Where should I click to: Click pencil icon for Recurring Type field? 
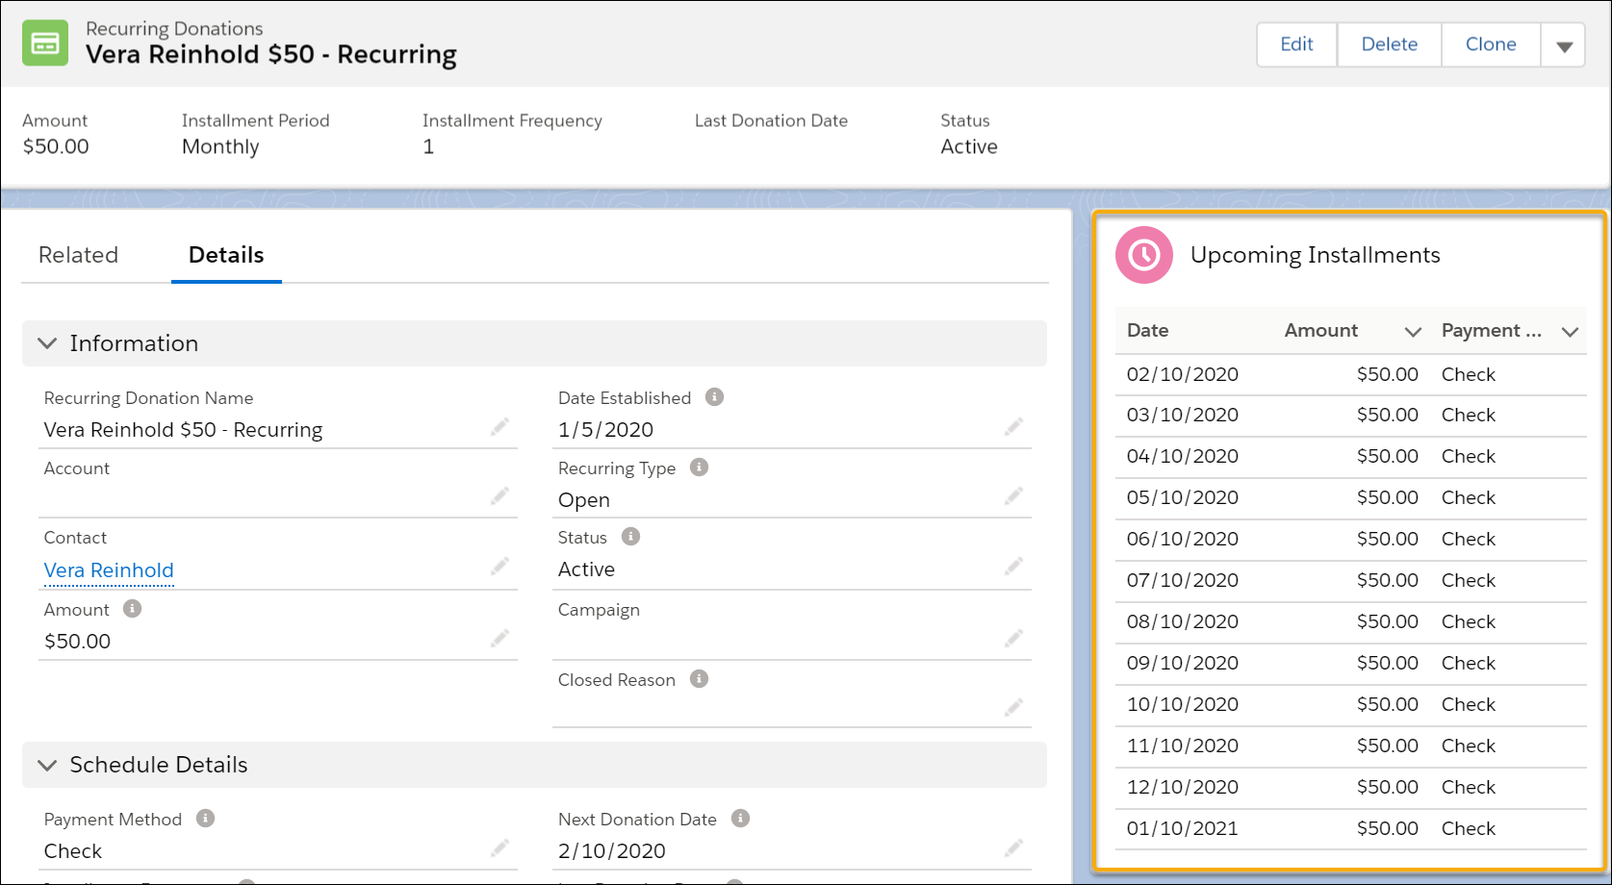coord(1013,496)
